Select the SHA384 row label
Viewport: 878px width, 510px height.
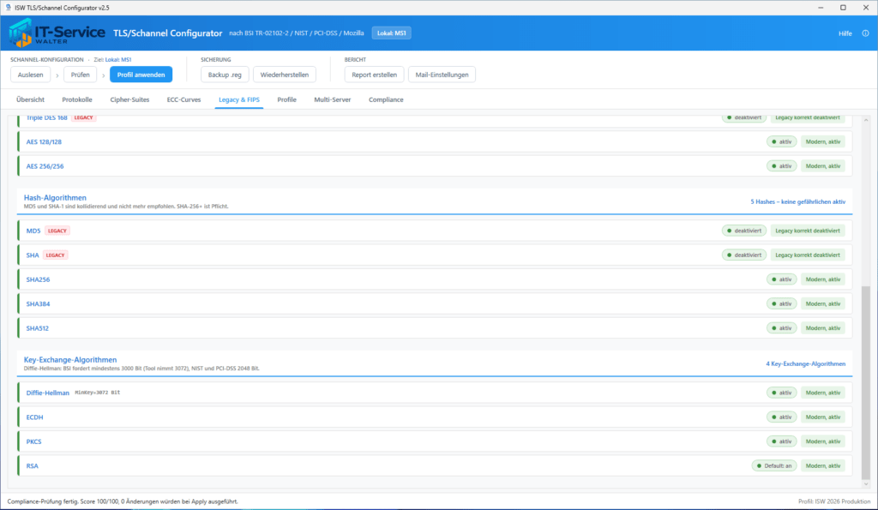tap(38, 304)
